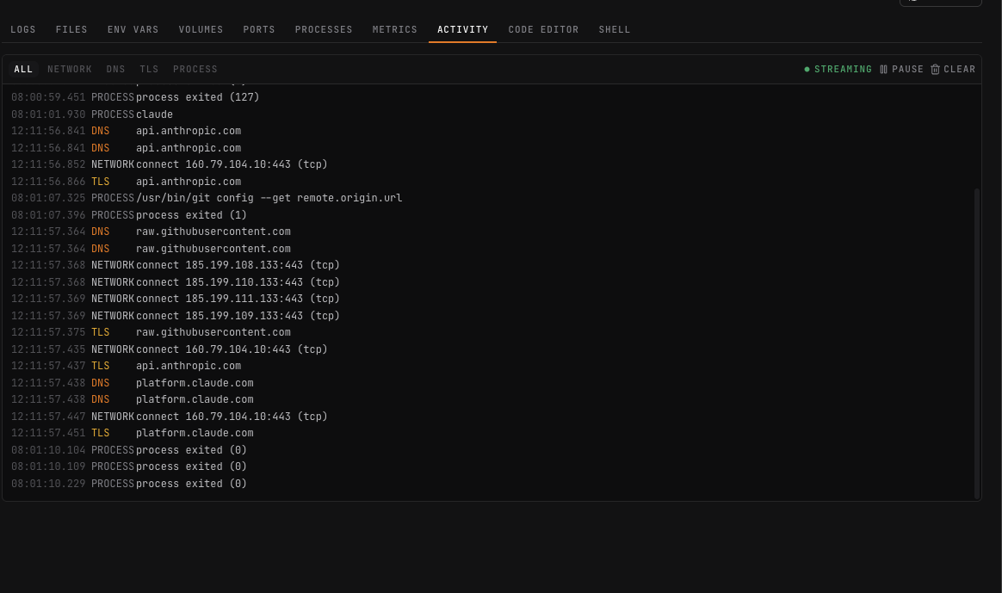The width and height of the screenshot is (1002, 593).
Task: Open the Code Editor tab
Action: pos(543,29)
